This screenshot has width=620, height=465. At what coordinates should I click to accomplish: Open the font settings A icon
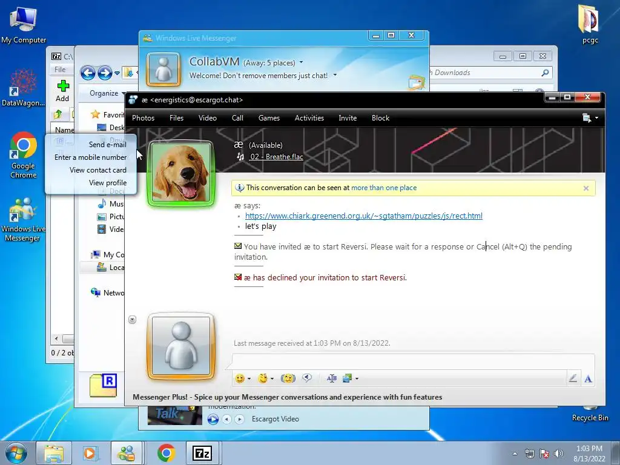pyautogui.click(x=588, y=379)
